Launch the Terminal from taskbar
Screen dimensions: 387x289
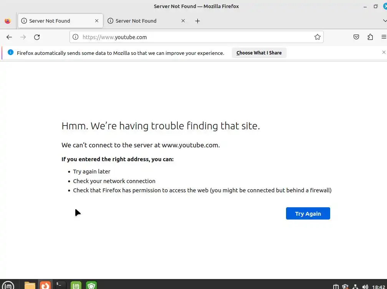[x=61, y=286]
